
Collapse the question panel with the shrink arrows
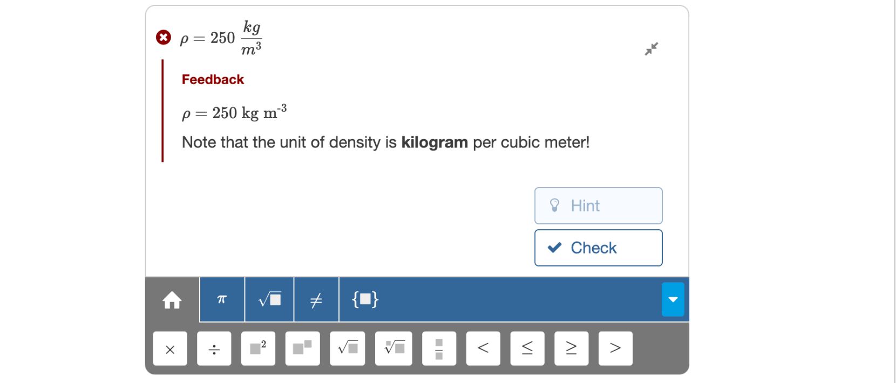pyautogui.click(x=652, y=49)
